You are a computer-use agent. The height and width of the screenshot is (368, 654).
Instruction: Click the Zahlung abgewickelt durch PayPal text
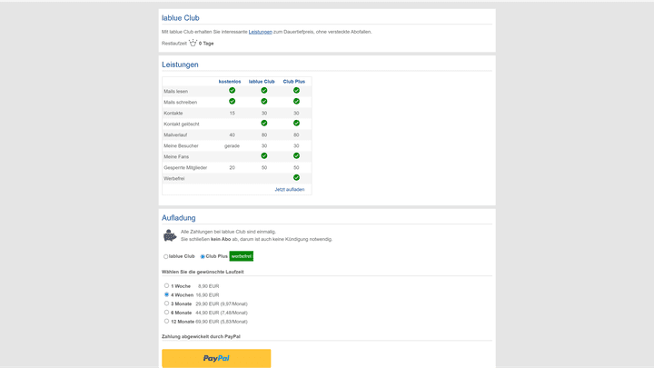(x=201, y=336)
